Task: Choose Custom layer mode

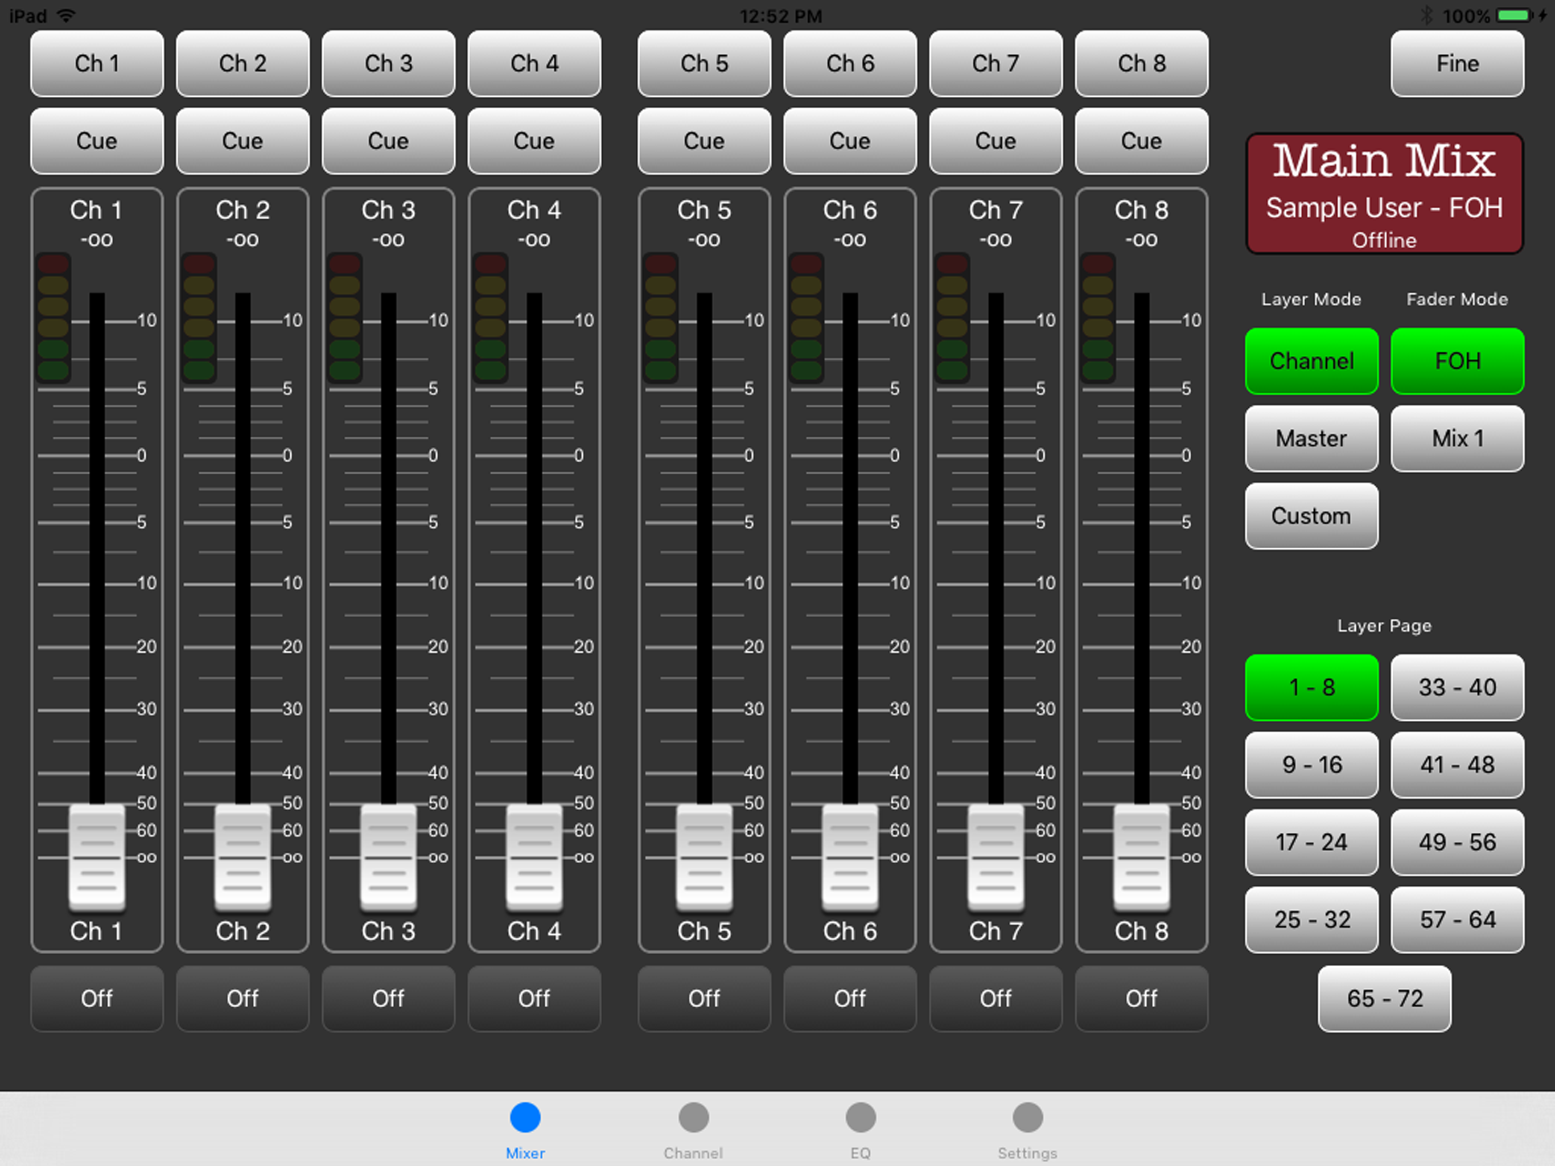Action: coord(1311,515)
